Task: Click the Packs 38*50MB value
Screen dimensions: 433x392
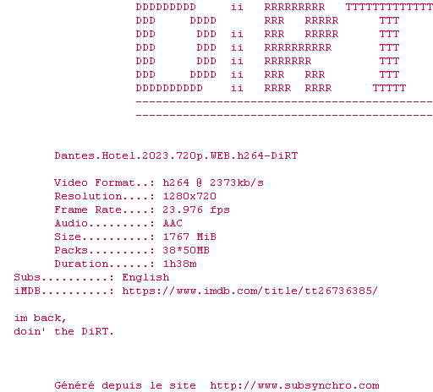Action: pyautogui.click(x=186, y=250)
